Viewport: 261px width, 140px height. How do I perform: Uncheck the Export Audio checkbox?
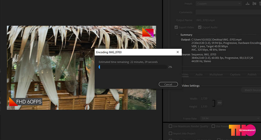tap(200, 27)
